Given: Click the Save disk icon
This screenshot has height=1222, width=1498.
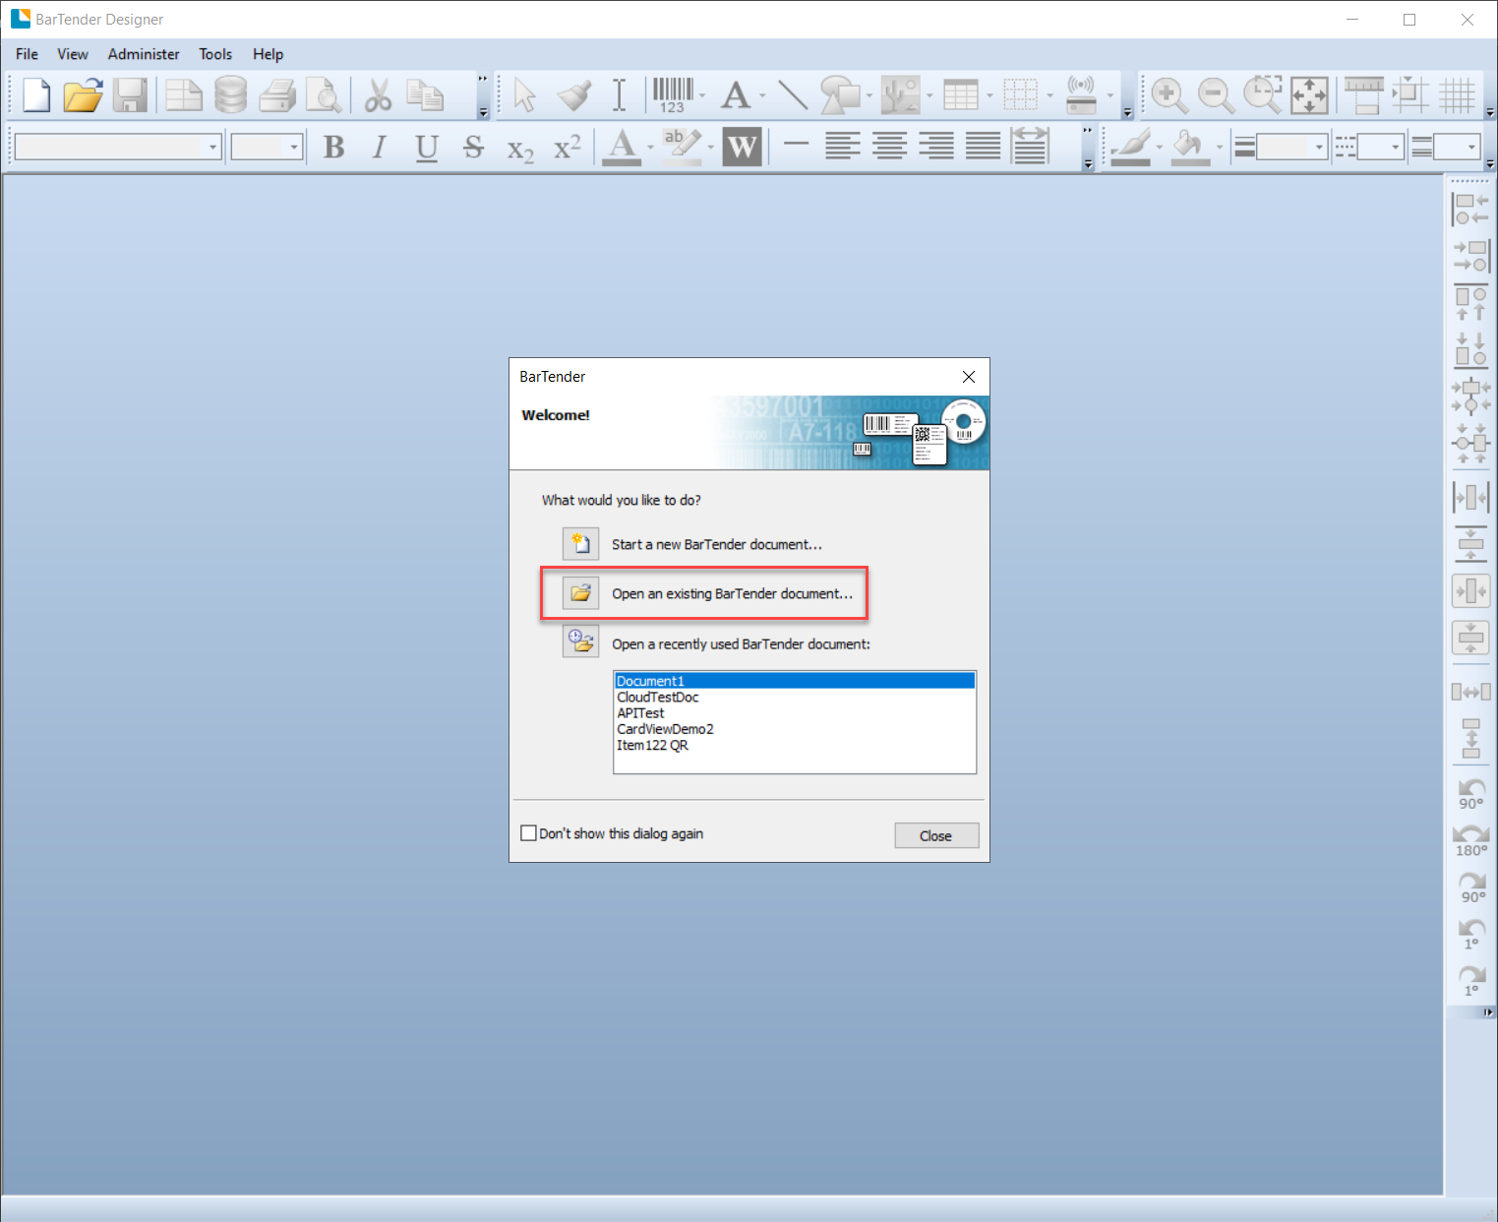Looking at the screenshot, I should tap(130, 95).
